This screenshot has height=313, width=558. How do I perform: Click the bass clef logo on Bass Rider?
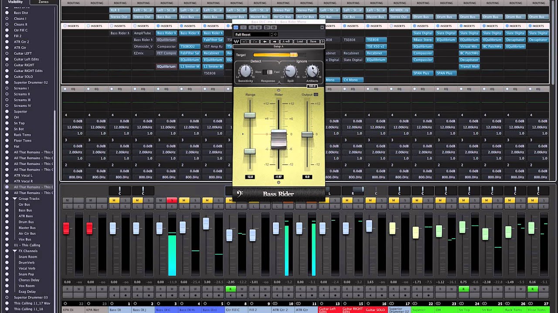[239, 193]
